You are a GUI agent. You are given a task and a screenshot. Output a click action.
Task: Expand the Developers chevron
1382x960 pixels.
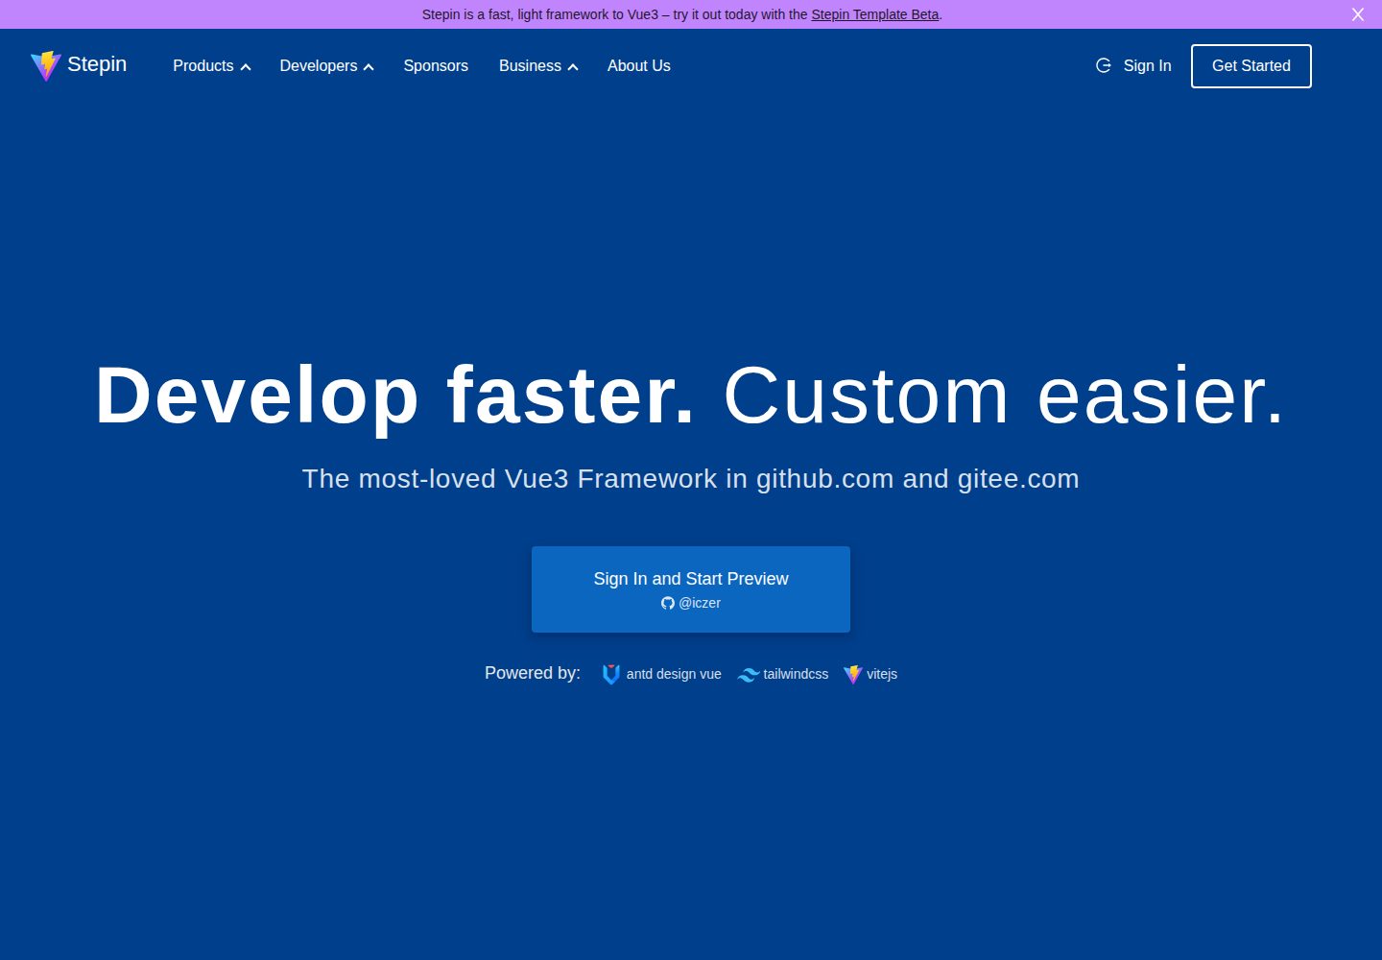tap(369, 66)
